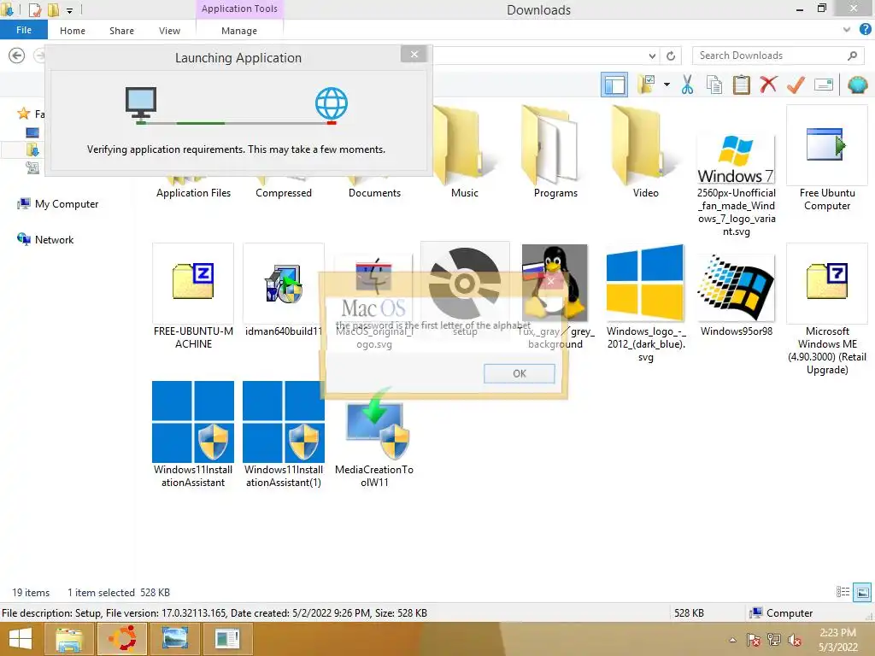Click the red X Delete icon
The height and width of the screenshot is (656, 875).
768,85
